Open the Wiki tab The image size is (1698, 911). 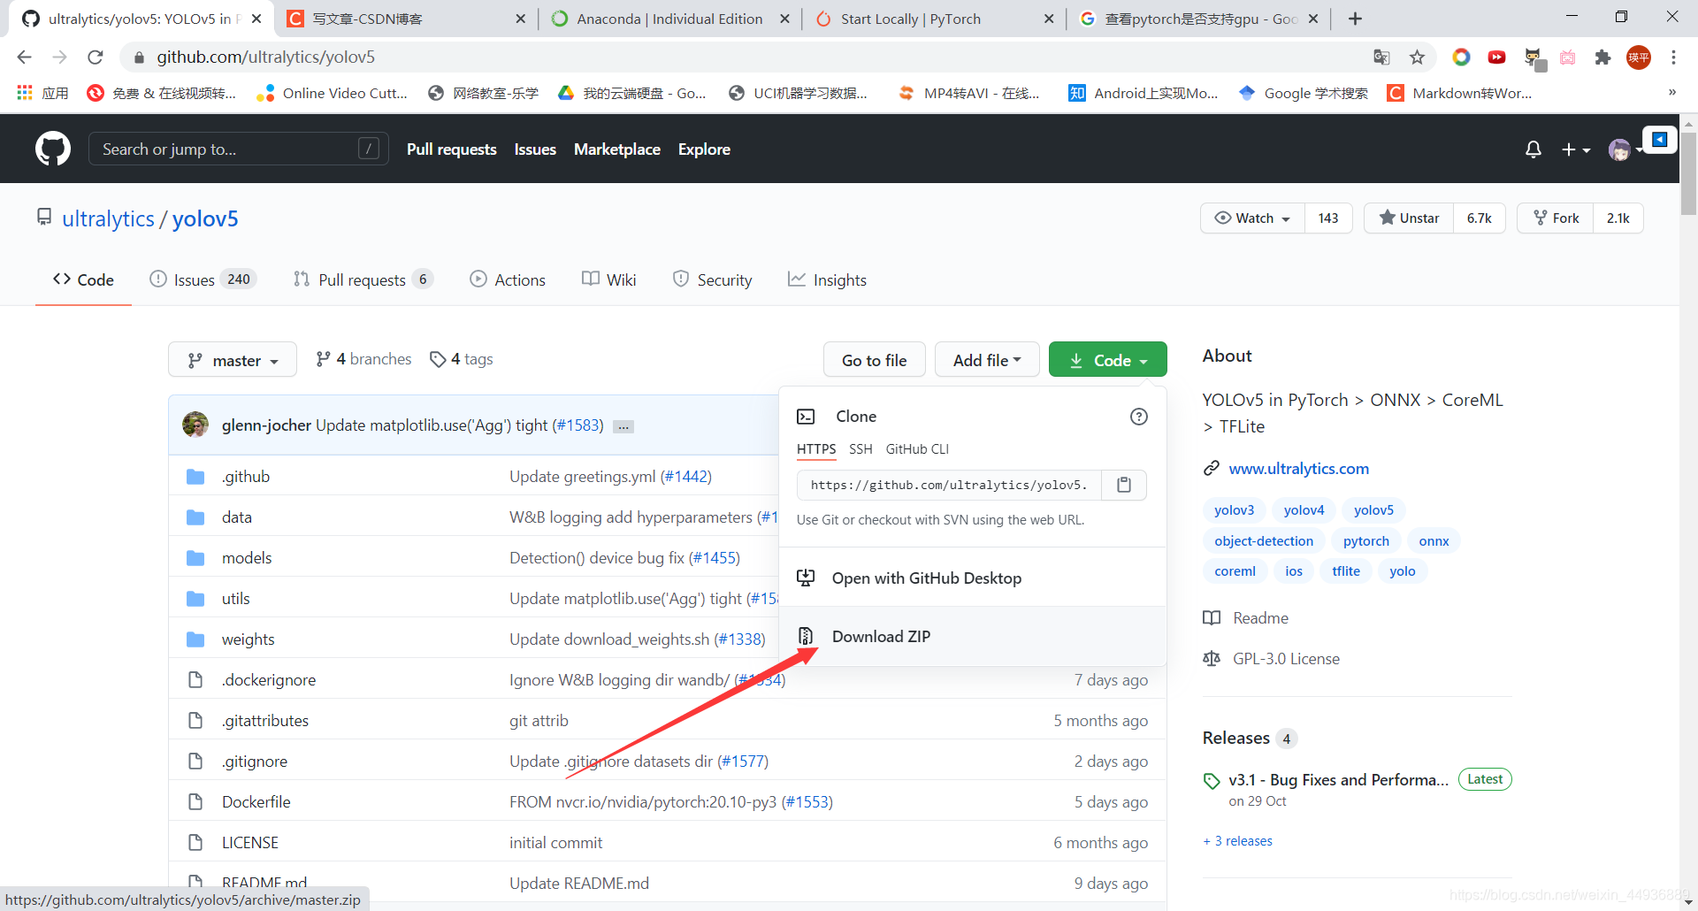point(609,279)
